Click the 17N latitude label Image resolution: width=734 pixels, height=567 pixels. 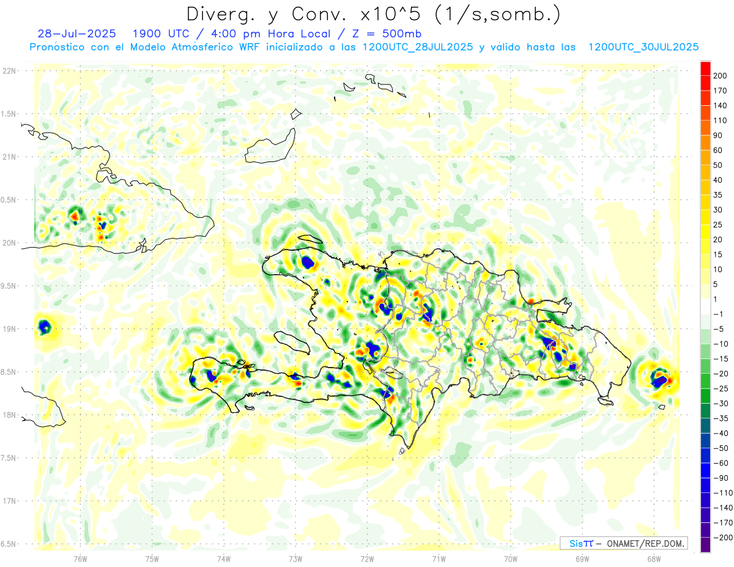coord(9,501)
